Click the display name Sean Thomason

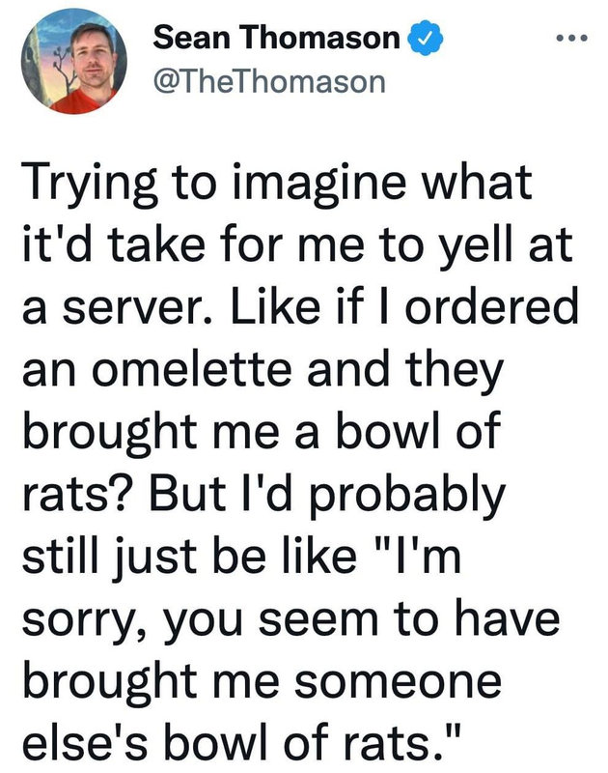pyautogui.click(x=277, y=39)
